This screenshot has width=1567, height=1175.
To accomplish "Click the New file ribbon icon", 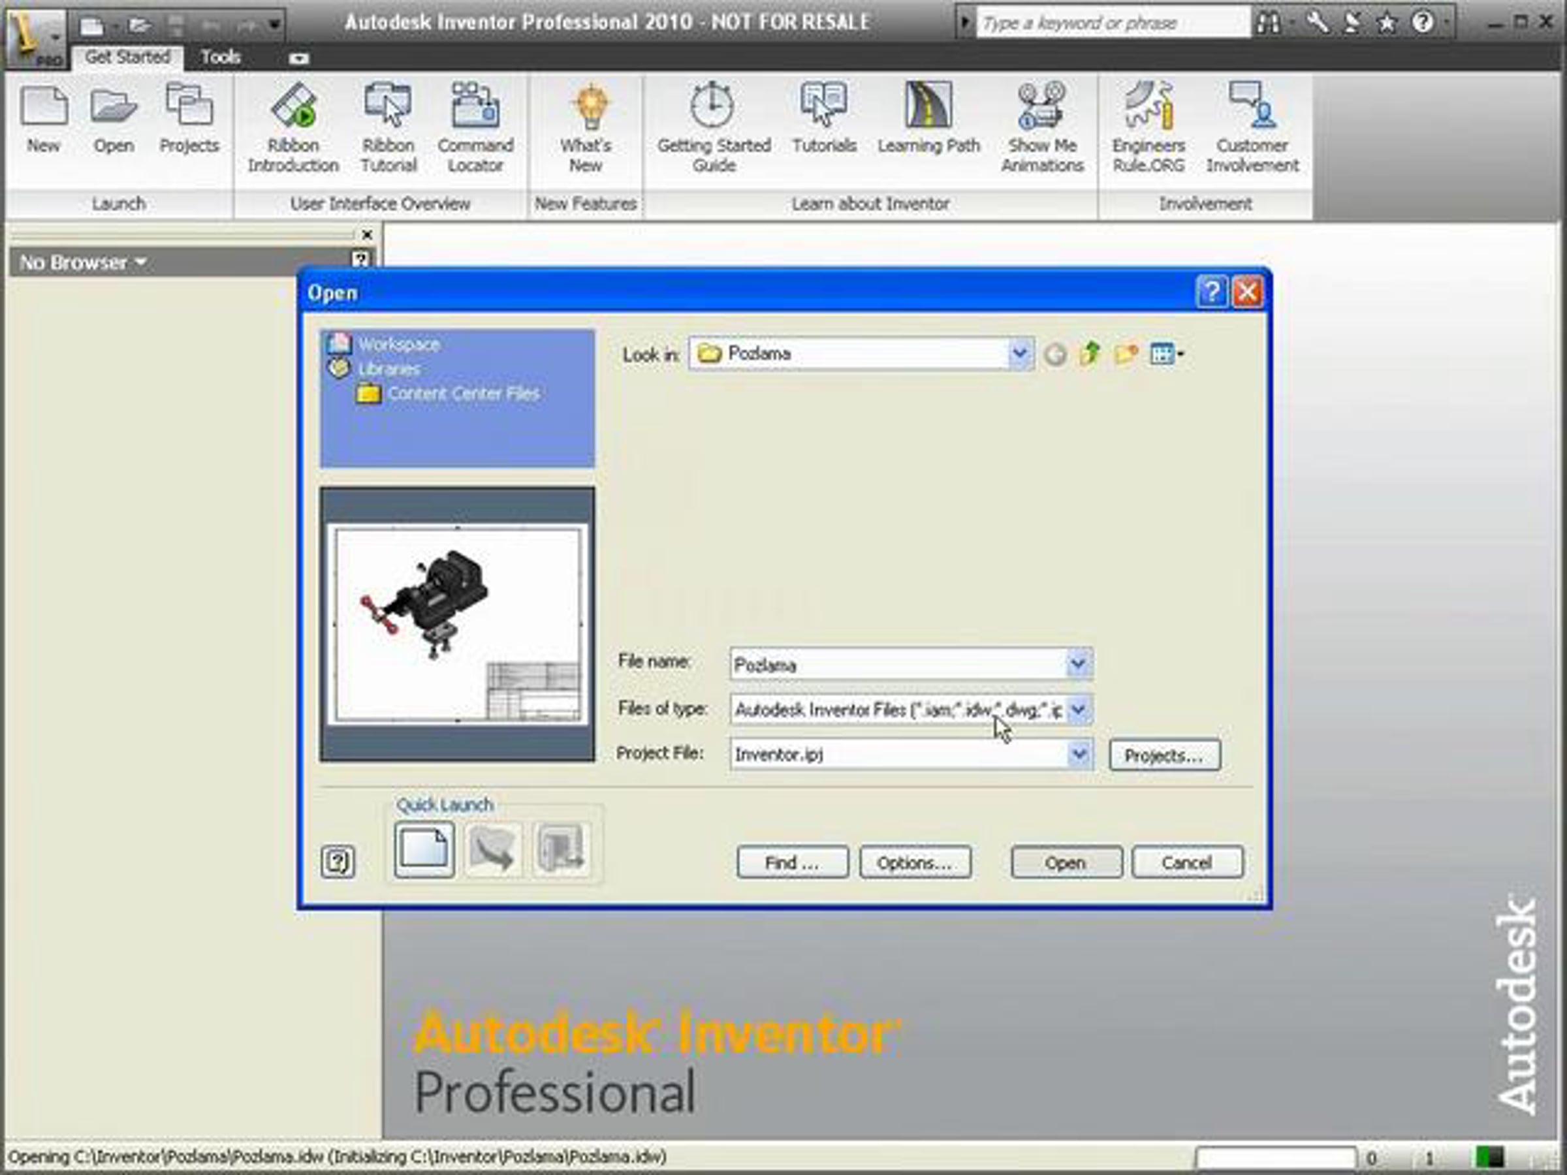I will [x=44, y=118].
